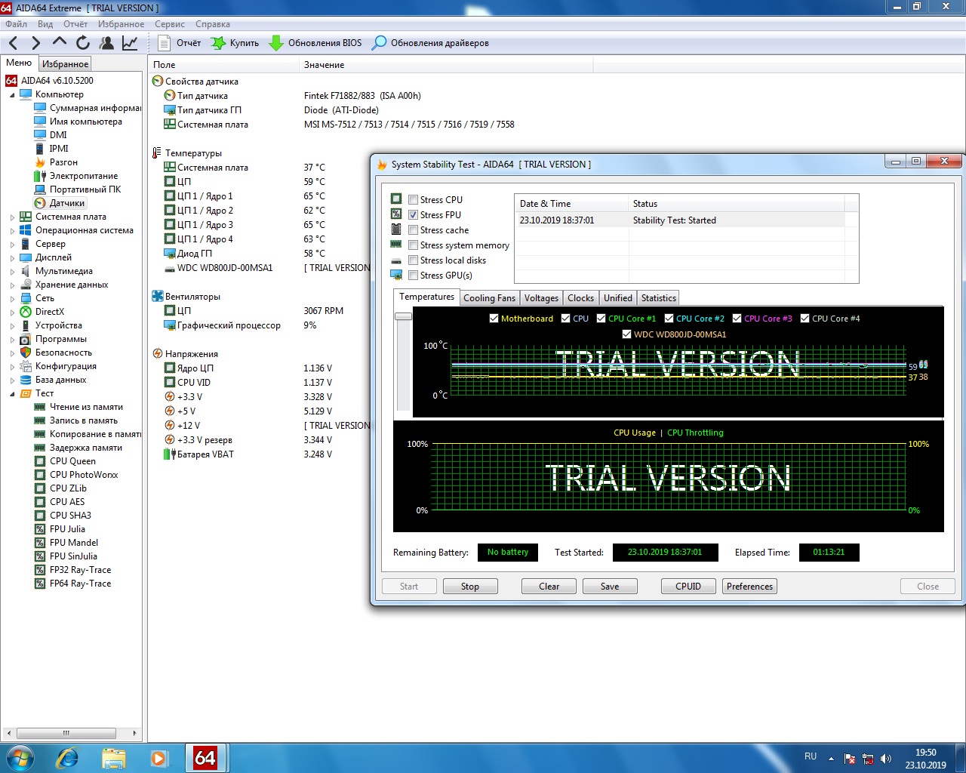The height and width of the screenshot is (773, 966).
Task: Click the Save button
Action: pos(610,587)
